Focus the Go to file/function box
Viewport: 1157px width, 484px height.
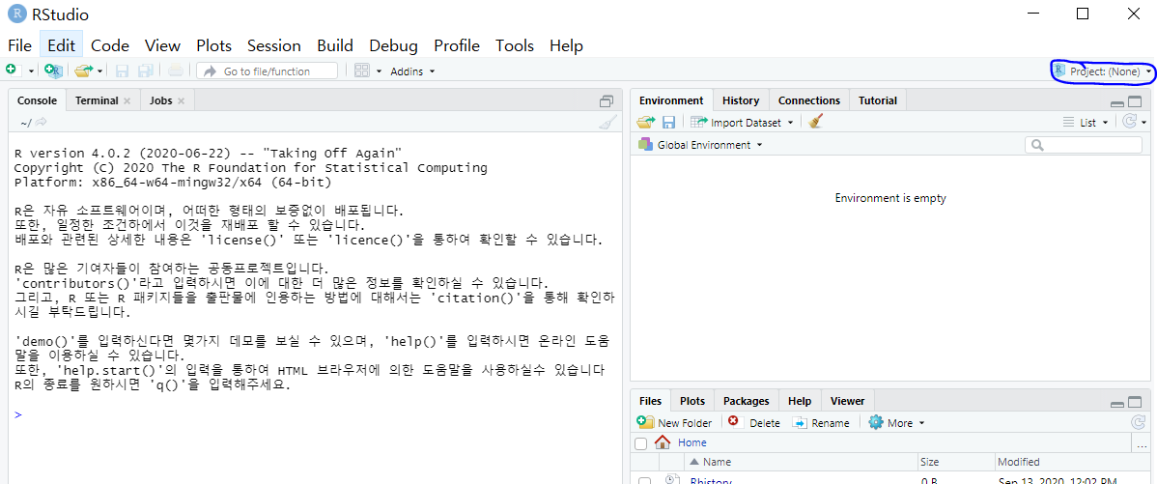(x=268, y=71)
